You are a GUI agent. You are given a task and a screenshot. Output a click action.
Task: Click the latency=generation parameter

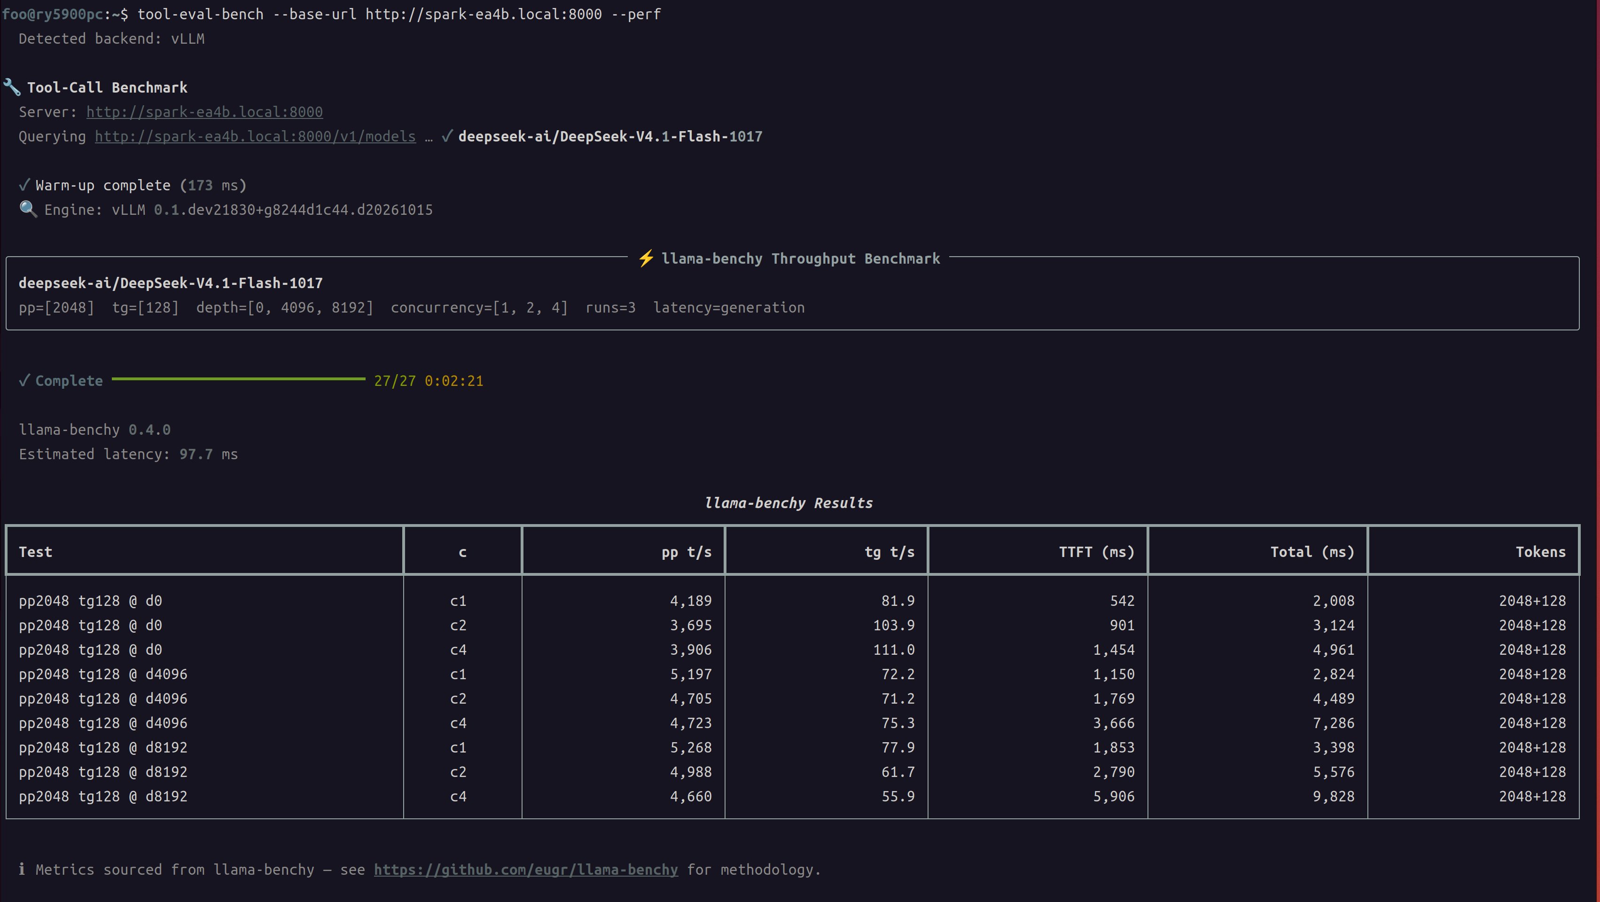pos(728,307)
